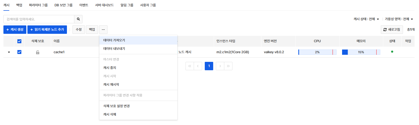Uncheck the cache1 row checkbox

tap(19, 52)
